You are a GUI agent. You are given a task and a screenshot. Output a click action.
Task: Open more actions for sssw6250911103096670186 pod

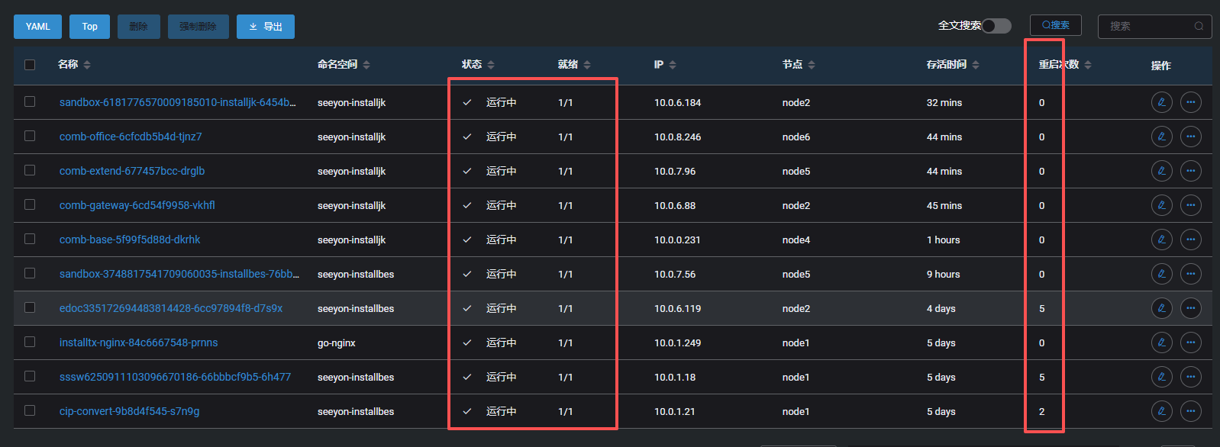tap(1190, 377)
